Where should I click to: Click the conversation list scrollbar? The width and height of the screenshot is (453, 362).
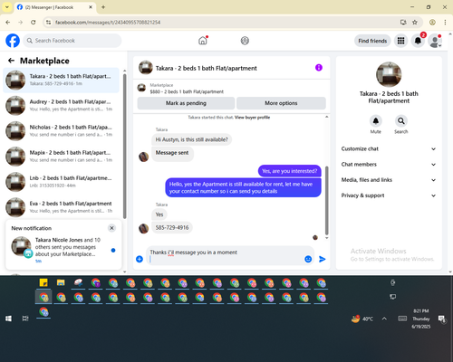point(125,146)
